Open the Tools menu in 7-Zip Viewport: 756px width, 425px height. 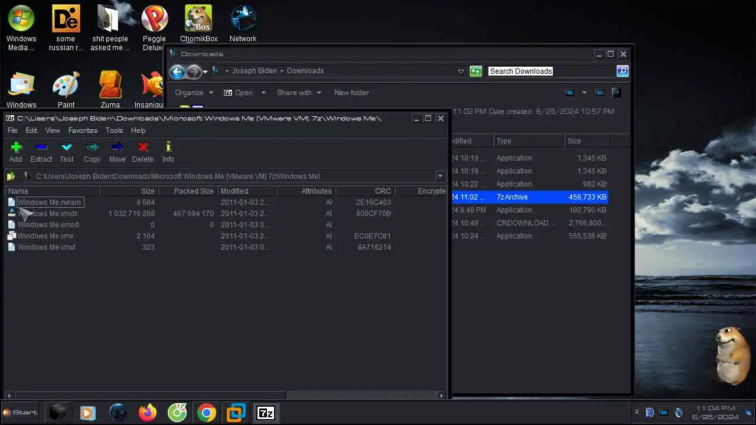pos(114,130)
